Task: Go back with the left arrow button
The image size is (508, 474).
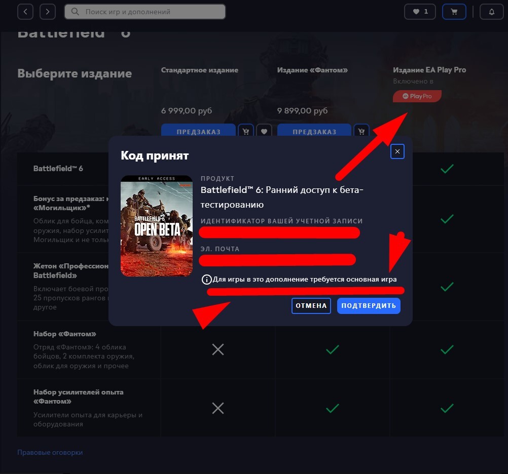Action: pos(25,12)
